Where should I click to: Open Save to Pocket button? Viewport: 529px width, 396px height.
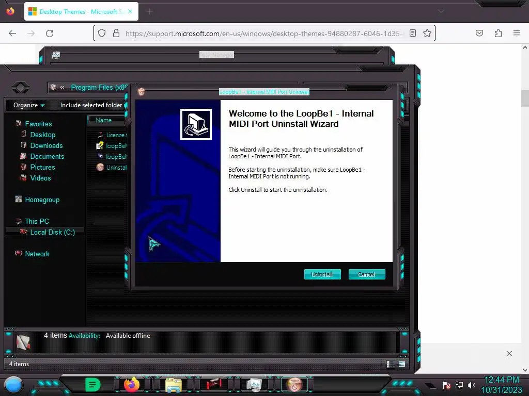[479, 33]
